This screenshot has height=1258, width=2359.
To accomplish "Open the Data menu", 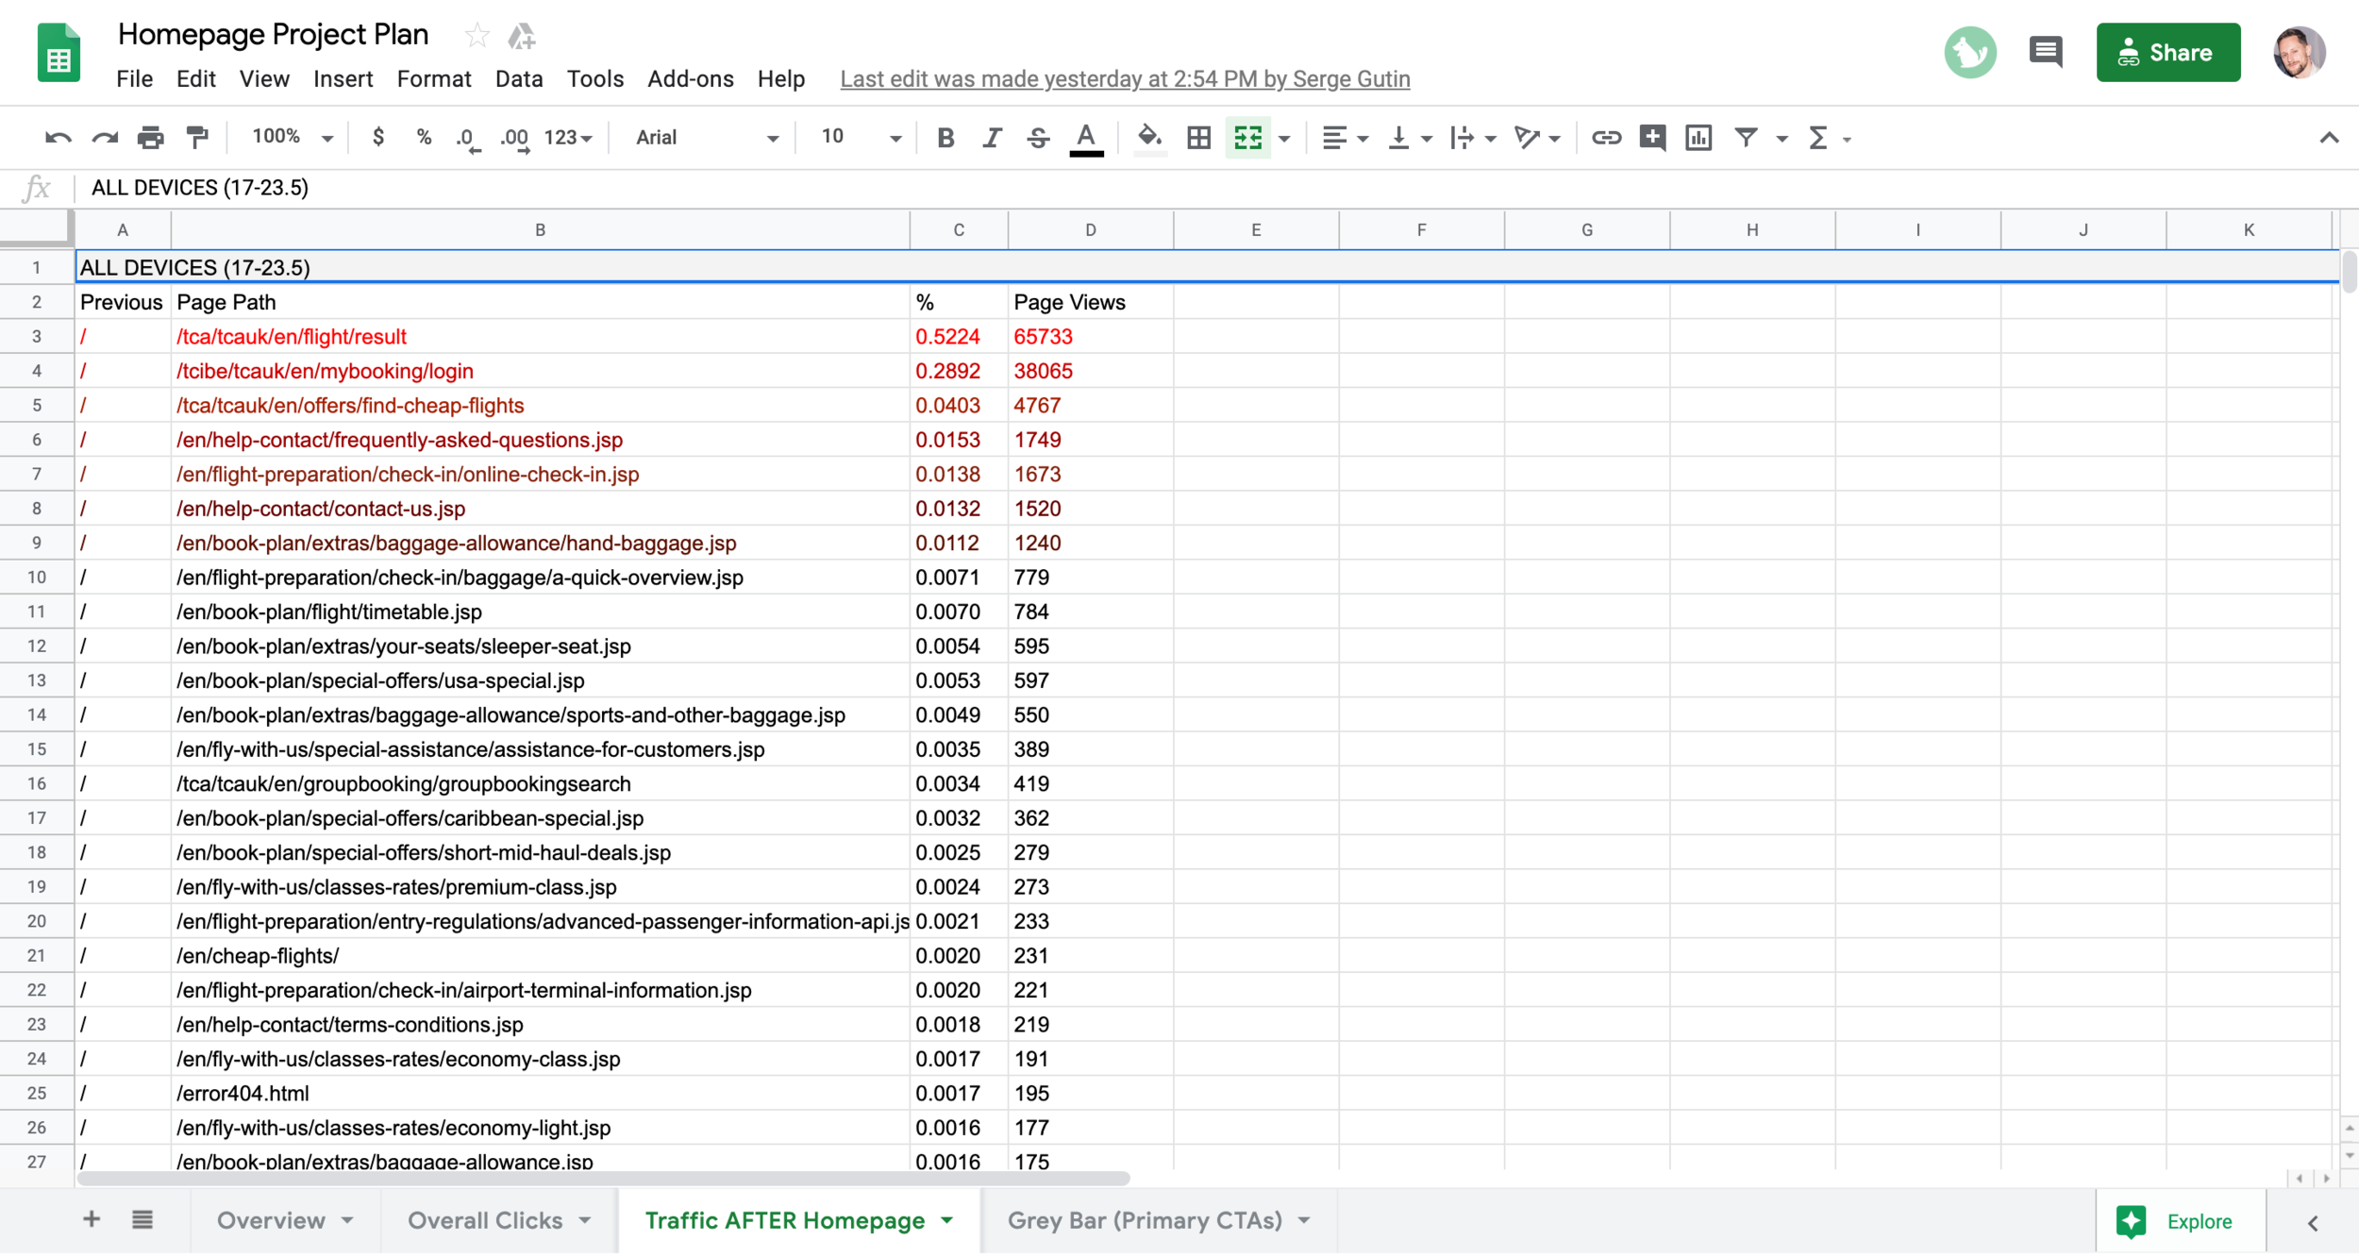I will tap(519, 79).
